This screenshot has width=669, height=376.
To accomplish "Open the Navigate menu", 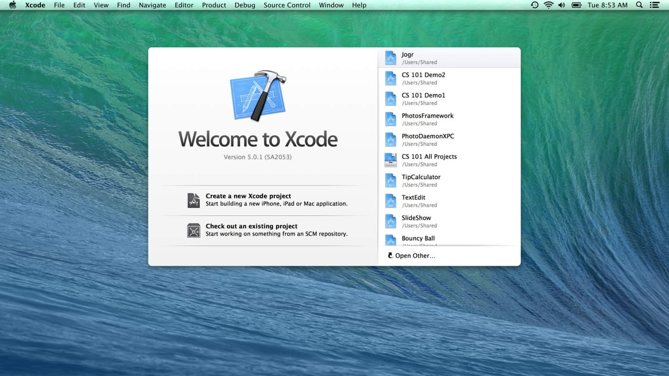I will pyautogui.click(x=153, y=5).
